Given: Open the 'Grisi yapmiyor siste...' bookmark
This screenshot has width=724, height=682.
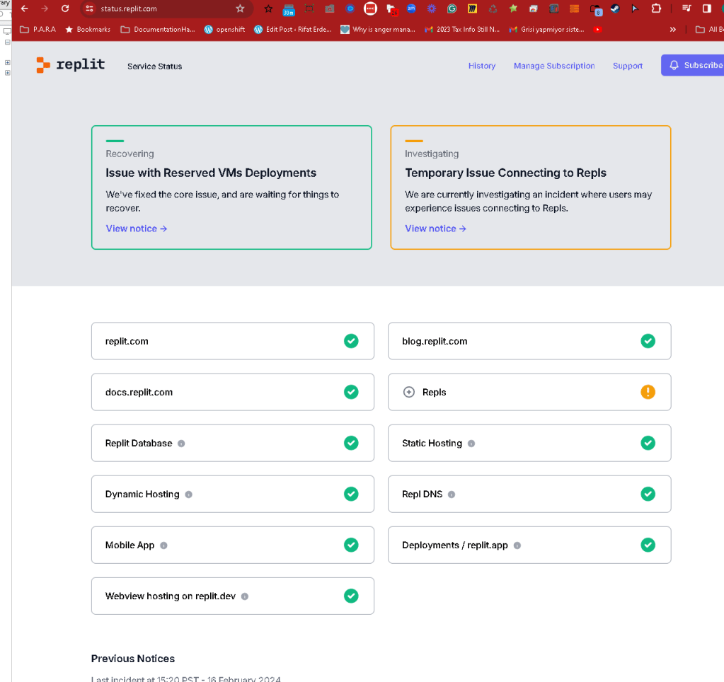Looking at the screenshot, I should coord(546,30).
